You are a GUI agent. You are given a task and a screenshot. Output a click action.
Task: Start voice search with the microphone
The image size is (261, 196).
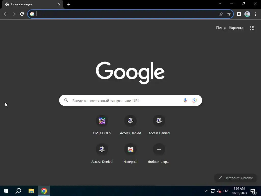(185, 100)
